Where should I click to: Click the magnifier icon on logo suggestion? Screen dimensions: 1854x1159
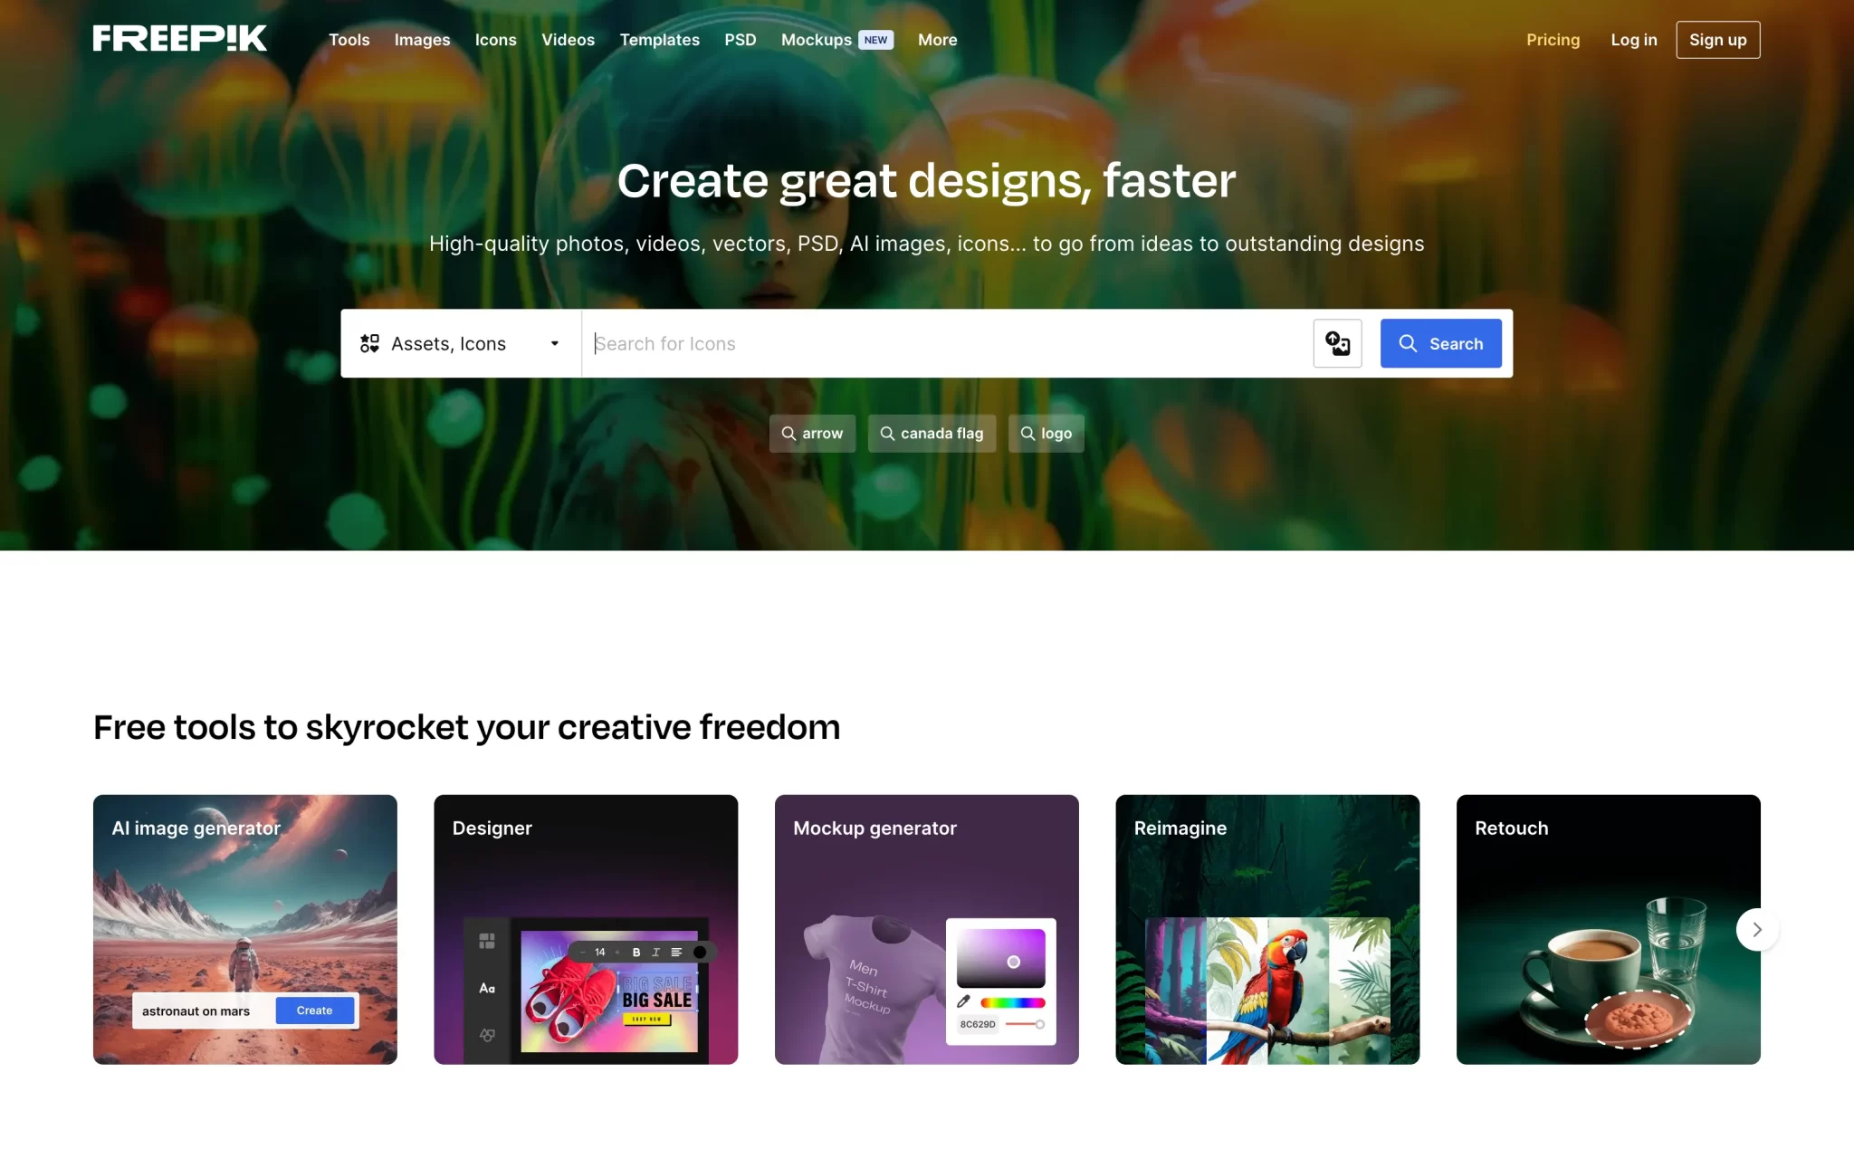point(1027,434)
